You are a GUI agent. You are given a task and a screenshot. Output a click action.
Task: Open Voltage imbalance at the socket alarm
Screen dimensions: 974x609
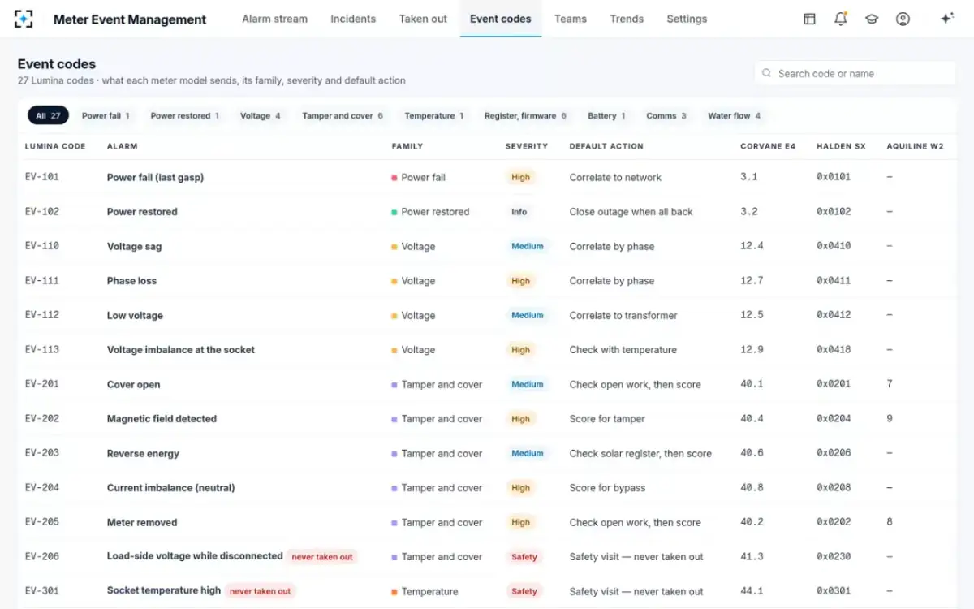(181, 350)
